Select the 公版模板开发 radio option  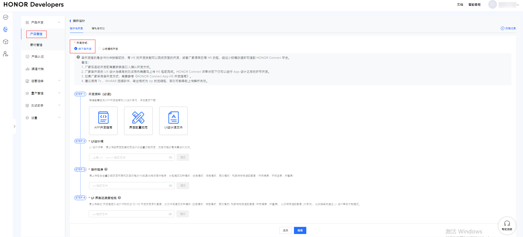tap(99, 49)
